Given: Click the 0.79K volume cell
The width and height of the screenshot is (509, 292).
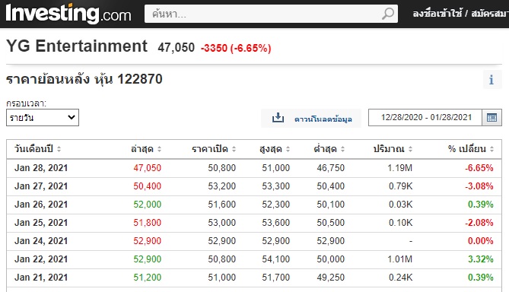Looking at the screenshot, I should pos(400,186).
